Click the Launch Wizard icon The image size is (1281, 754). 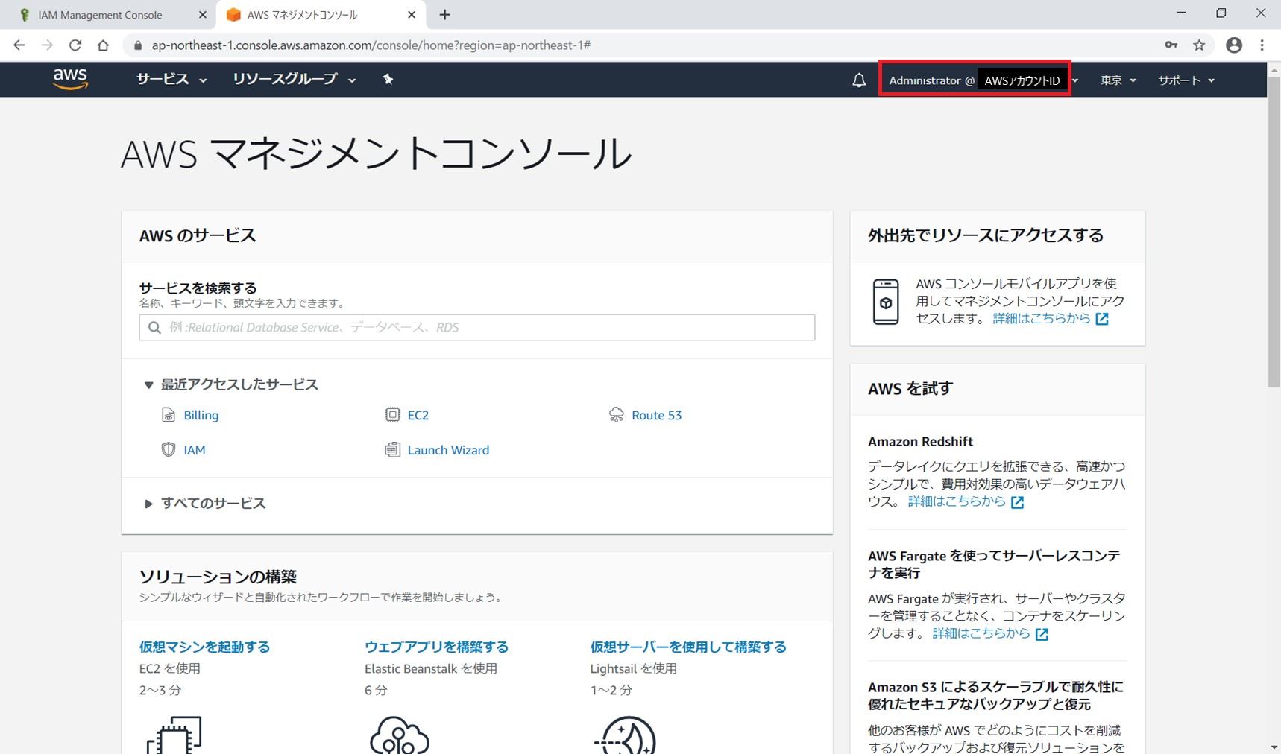click(392, 449)
